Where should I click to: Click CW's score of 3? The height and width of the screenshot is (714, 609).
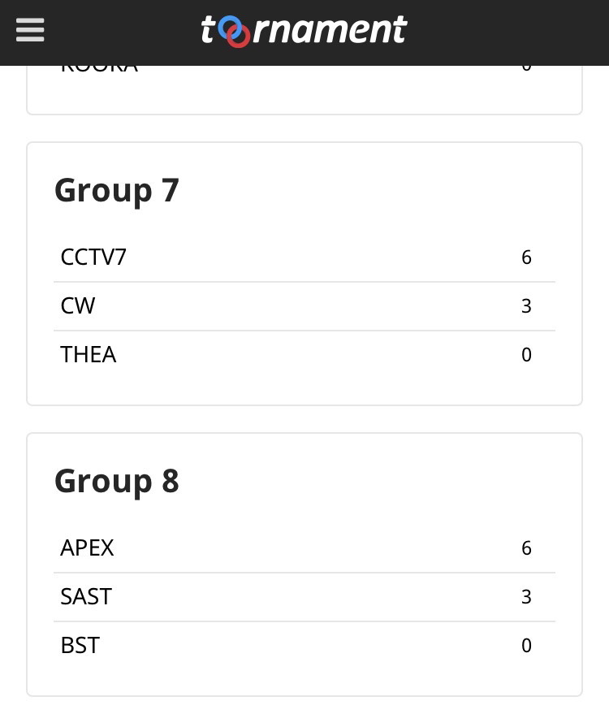point(526,306)
